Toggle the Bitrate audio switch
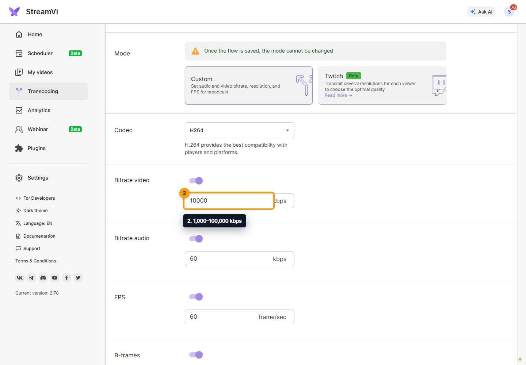Viewport: 526px width, 365px height. tap(196, 239)
